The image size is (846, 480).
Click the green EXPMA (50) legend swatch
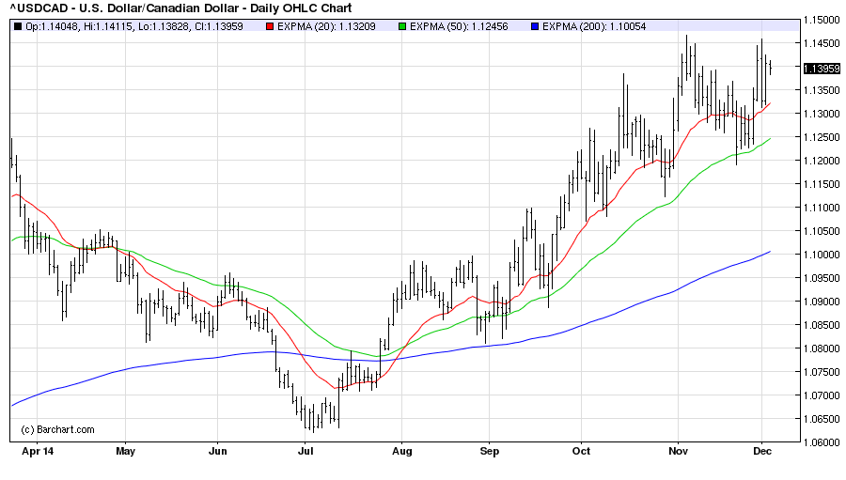point(401,25)
